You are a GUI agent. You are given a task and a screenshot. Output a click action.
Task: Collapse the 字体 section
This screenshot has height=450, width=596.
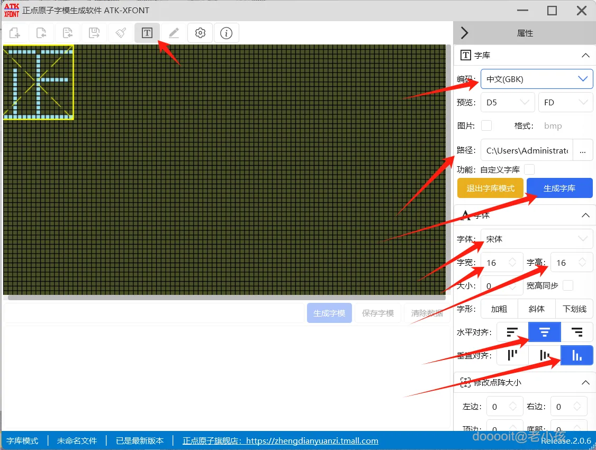click(585, 215)
